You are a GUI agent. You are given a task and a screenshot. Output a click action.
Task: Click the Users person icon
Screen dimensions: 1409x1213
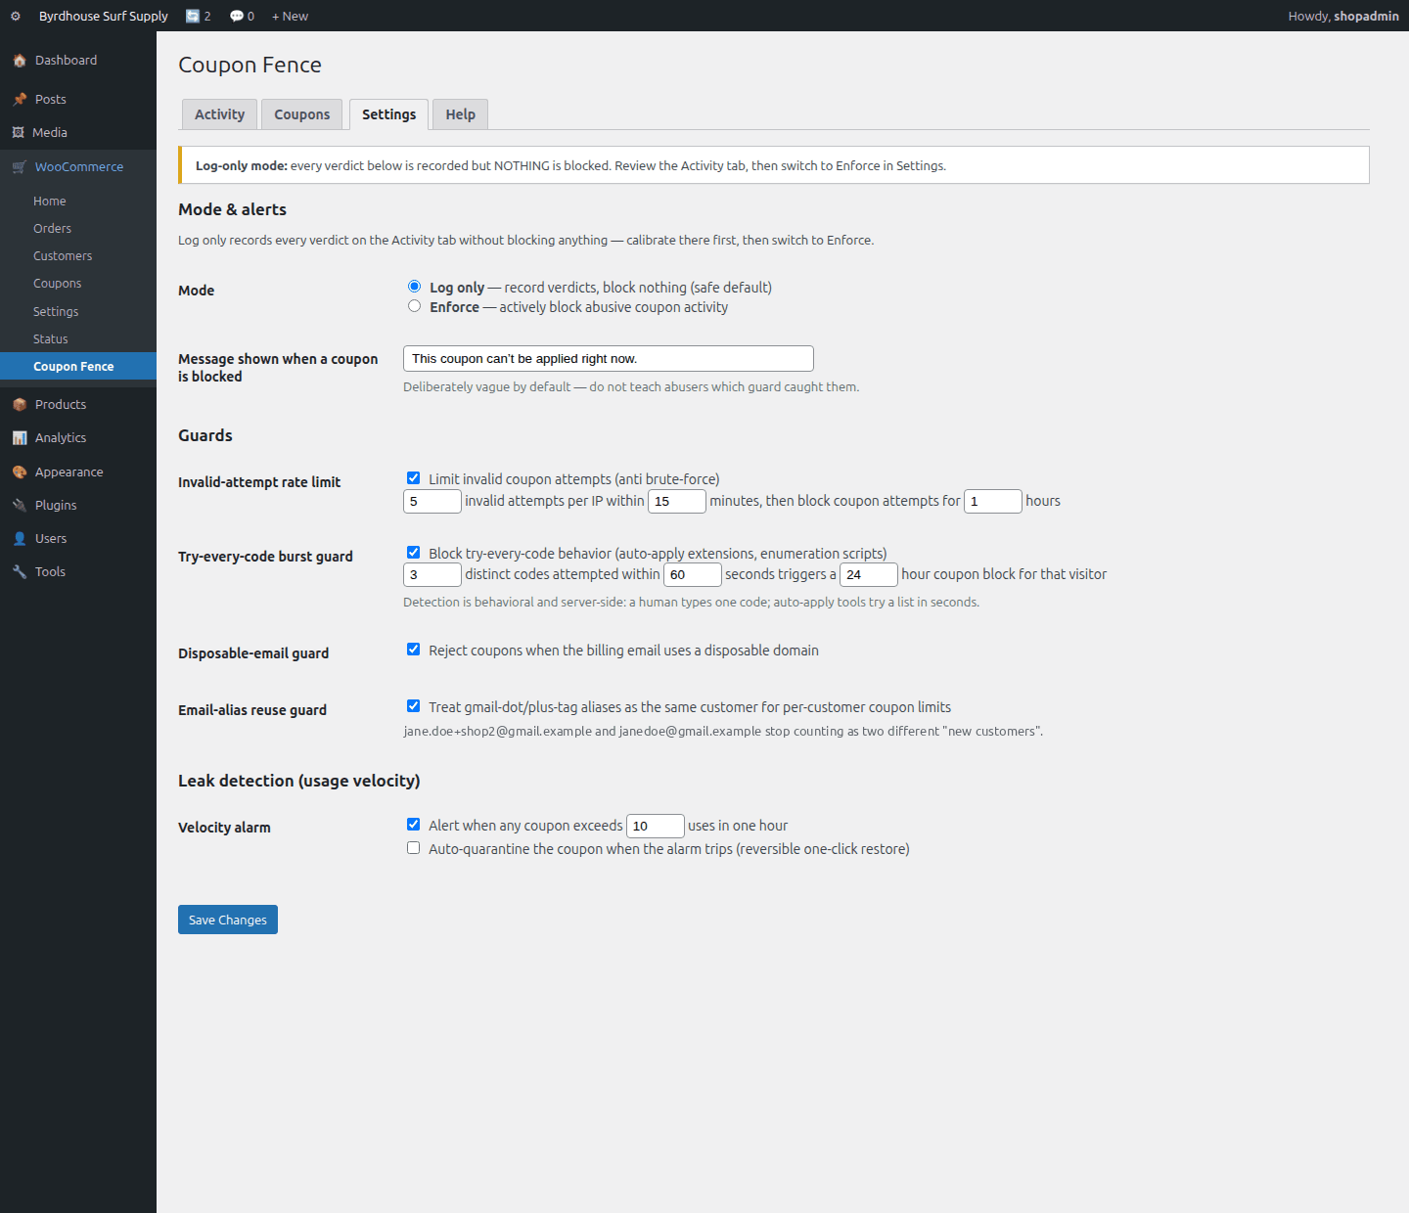pos(20,539)
